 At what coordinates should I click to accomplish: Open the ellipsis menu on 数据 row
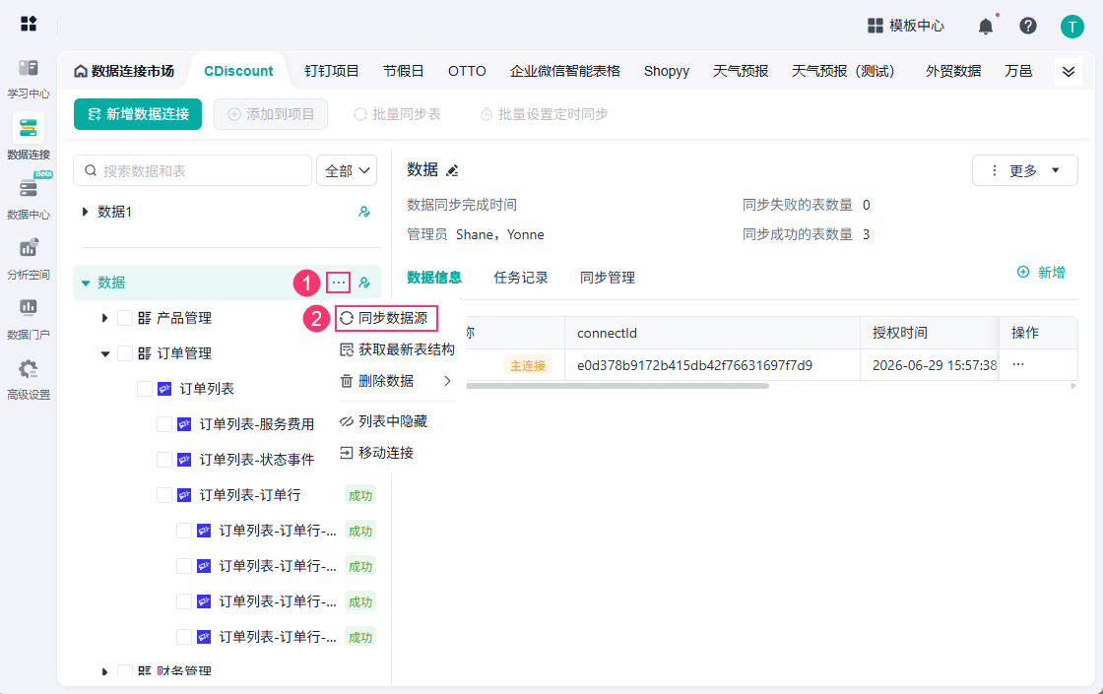point(339,283)
